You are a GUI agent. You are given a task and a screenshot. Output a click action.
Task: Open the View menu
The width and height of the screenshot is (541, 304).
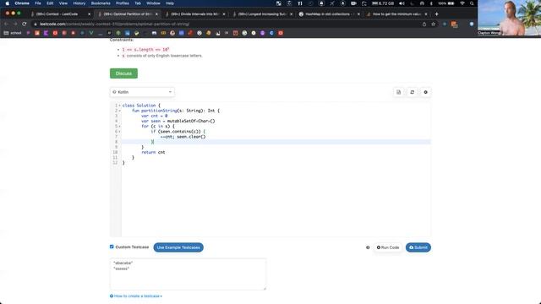pyautogui.click(x=63, y=3)
